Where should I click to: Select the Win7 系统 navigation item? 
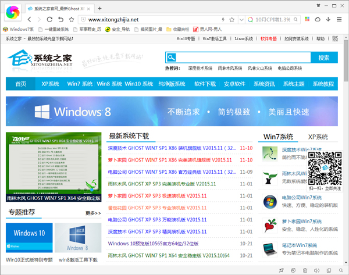click(x=80, y=84)
